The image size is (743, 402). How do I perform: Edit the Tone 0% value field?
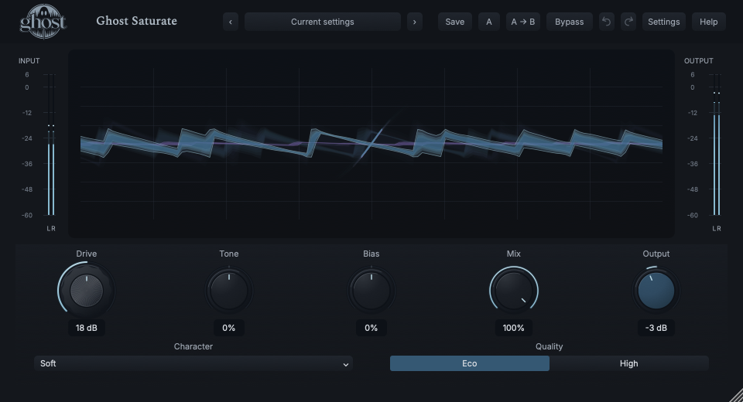229,328
